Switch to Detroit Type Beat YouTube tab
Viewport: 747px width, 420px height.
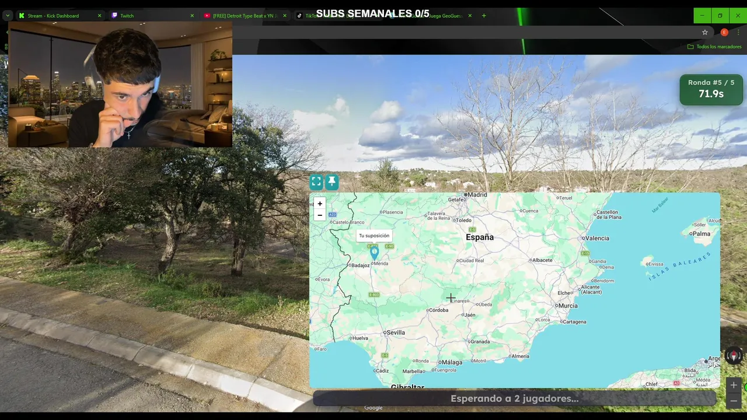coord(243,16)
